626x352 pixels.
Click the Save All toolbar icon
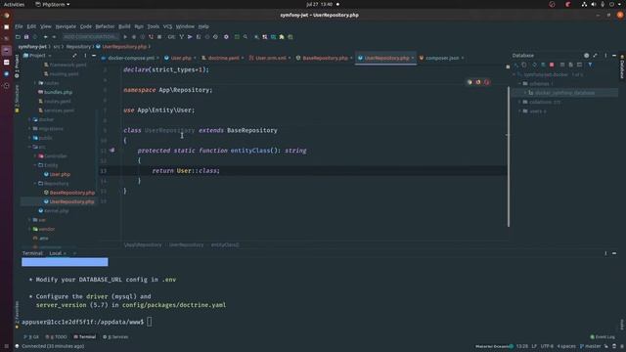[x=26, y=37]
